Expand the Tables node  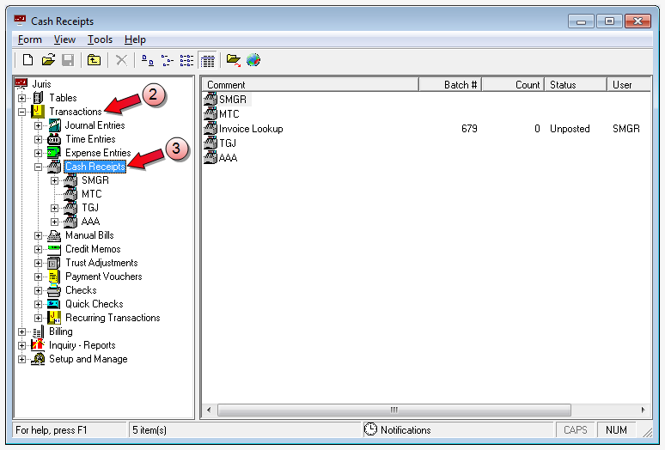[x=22, y=98]
